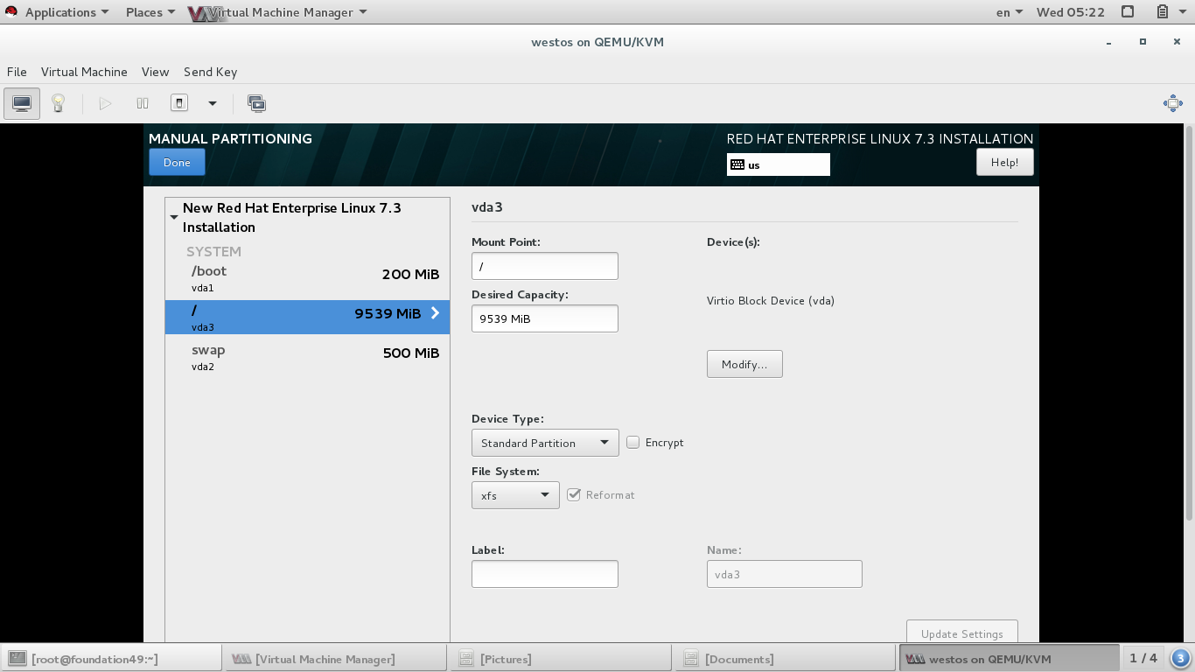Viewport: 1195px width, 672px height.
Task: Click workspace switcher 1 / 4
Action: (x=1143, y=658)
